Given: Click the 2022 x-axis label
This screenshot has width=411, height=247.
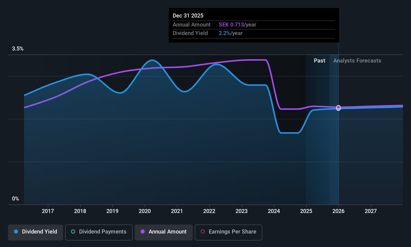Looking at the screenshot, I should pyautogui.click(x=209, y=211).
